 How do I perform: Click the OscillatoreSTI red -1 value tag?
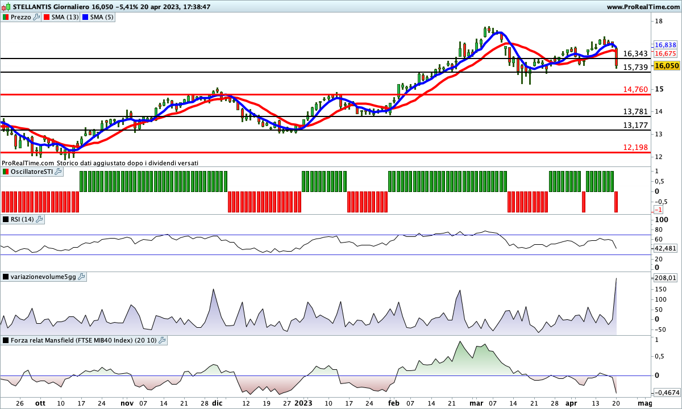tap(658, 210)
